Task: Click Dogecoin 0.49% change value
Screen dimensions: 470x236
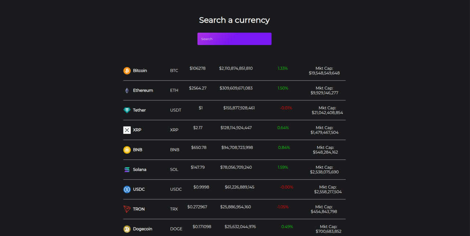Action: pos(287,227)
